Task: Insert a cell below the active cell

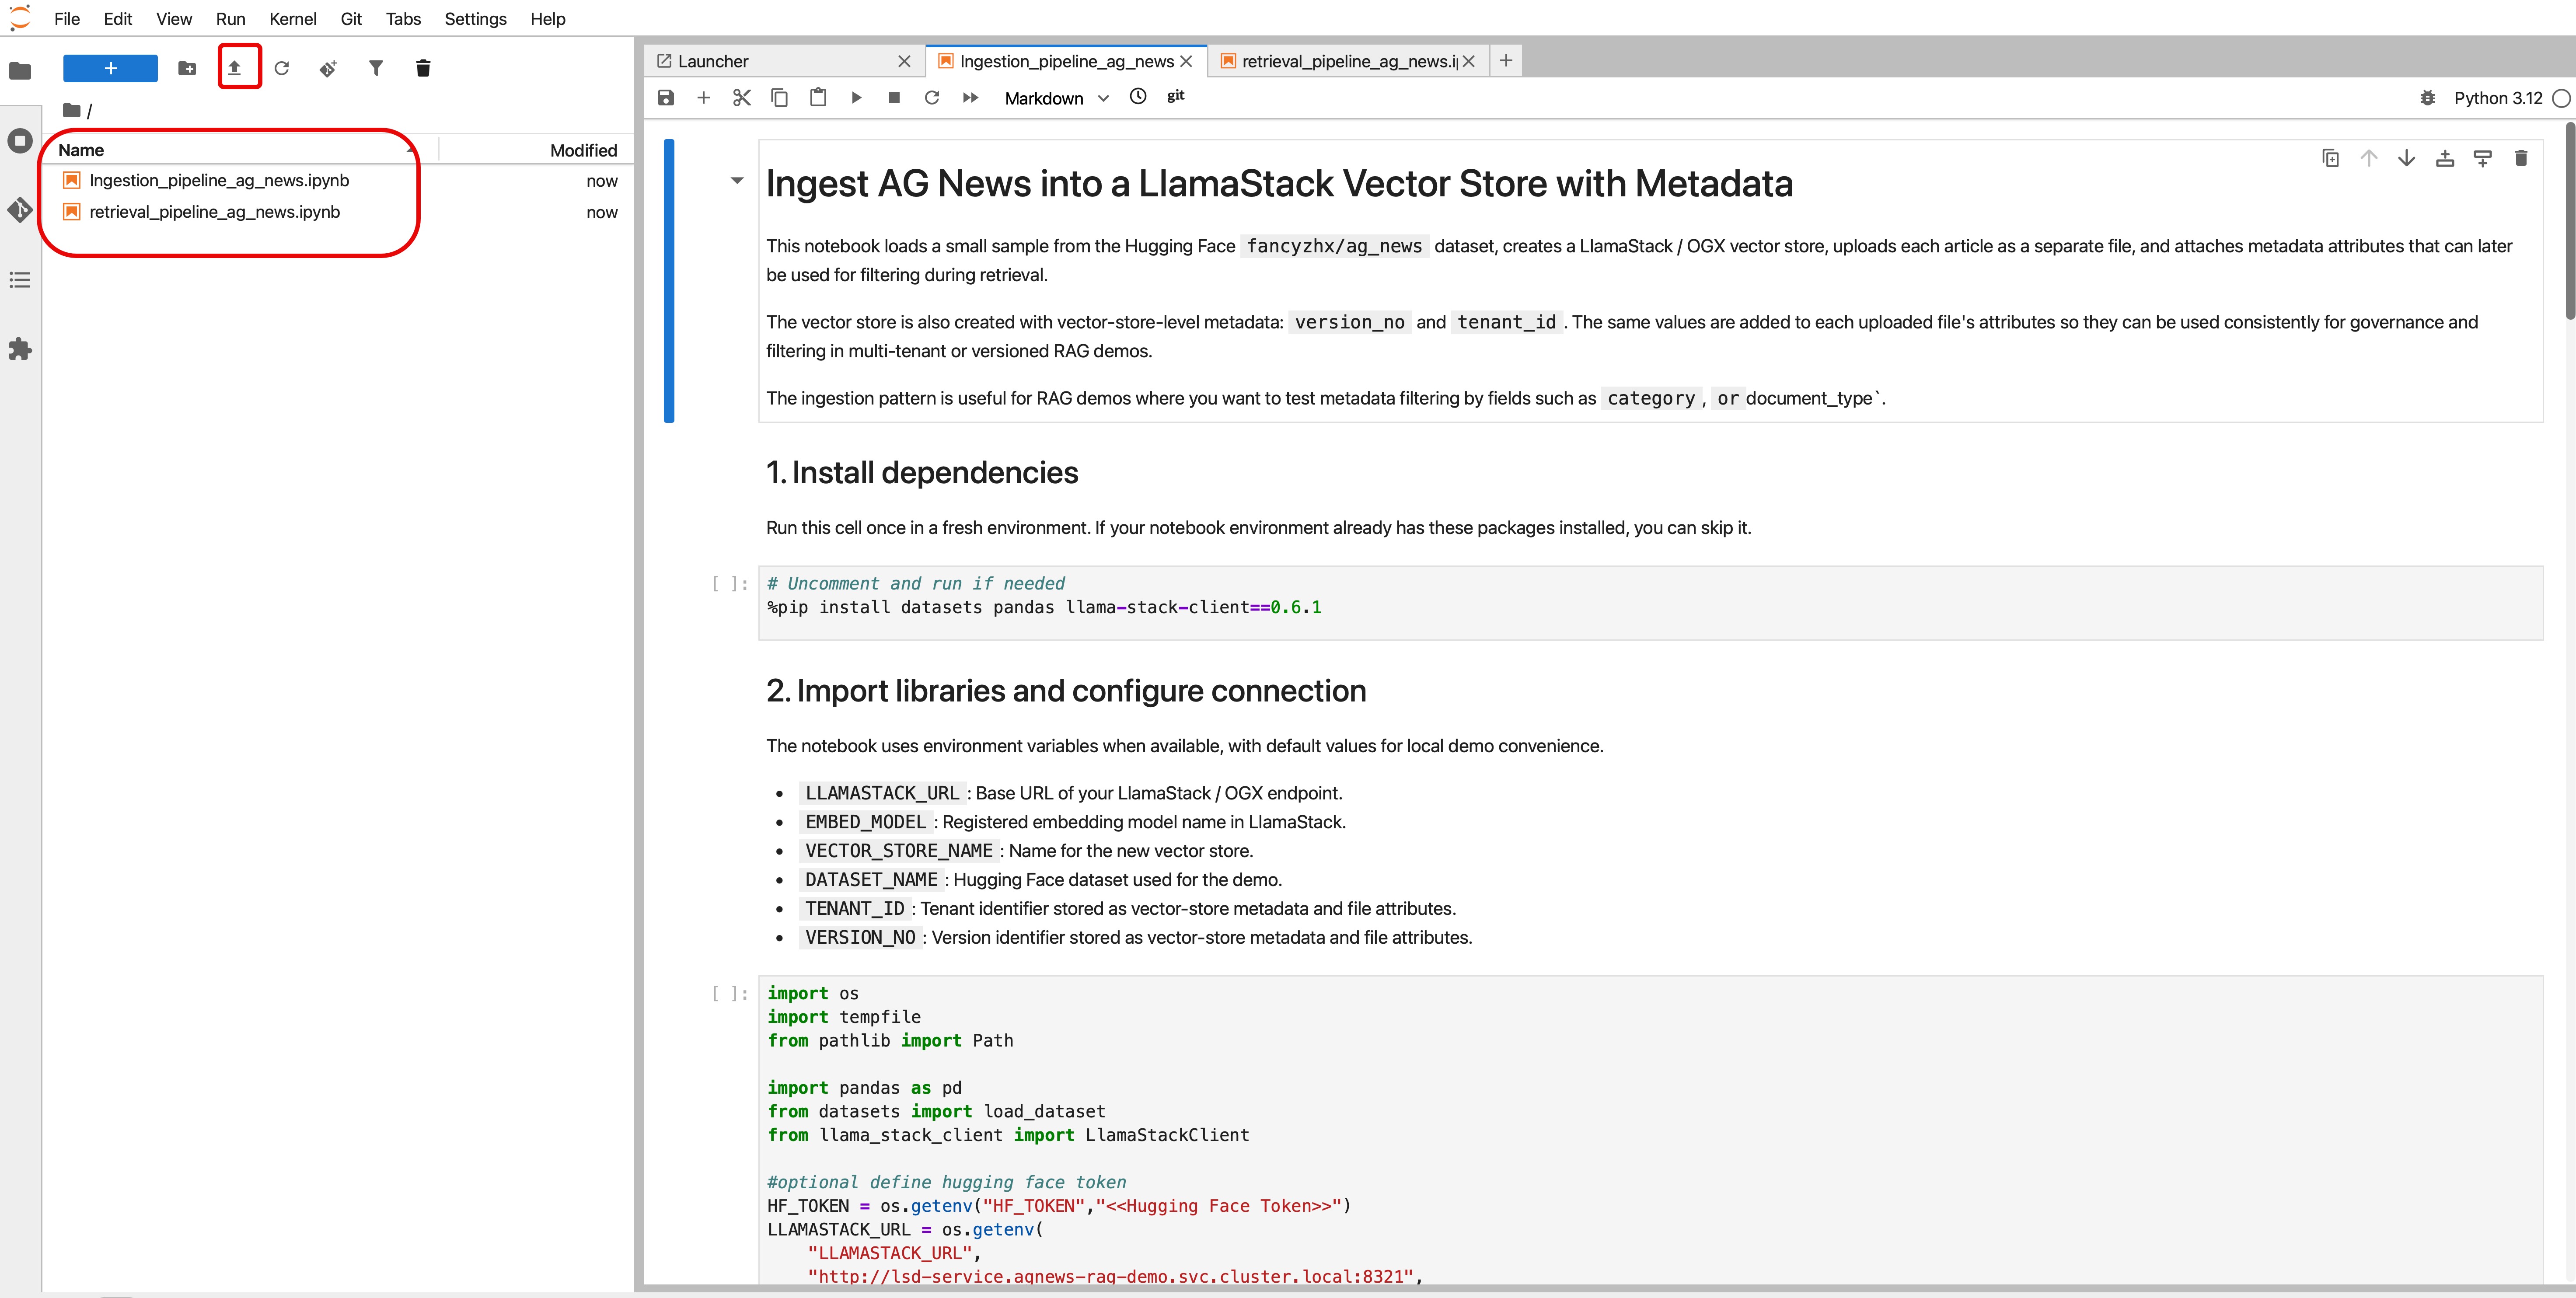Action: pos(2482,158)
